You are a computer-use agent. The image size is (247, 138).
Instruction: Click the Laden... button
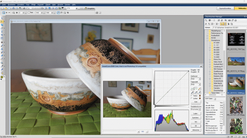[196, 114]
